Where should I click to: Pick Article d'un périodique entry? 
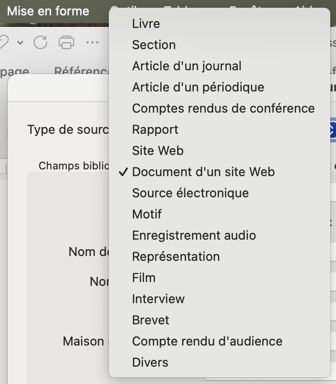[198, 87]
